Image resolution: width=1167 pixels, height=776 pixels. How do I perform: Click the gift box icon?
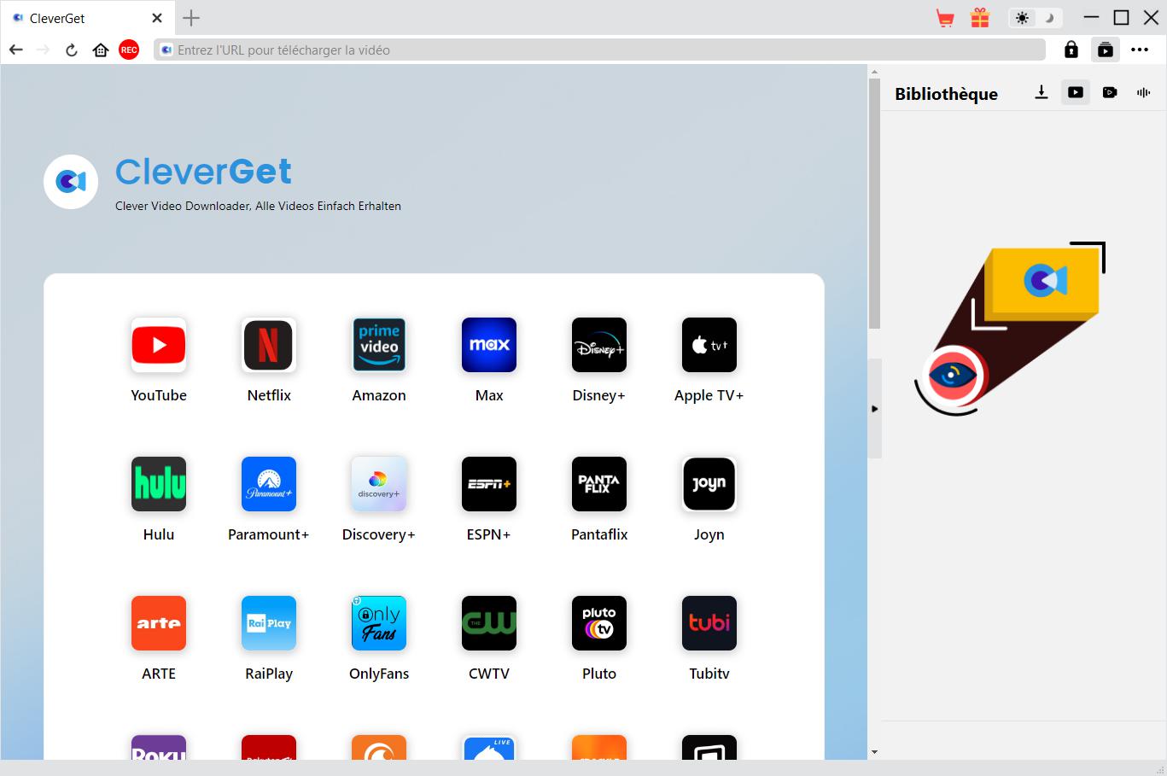point(980,18)
